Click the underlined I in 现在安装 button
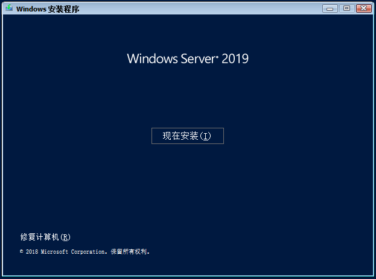This screenshot has width=376, height=279. click(206, 136)
